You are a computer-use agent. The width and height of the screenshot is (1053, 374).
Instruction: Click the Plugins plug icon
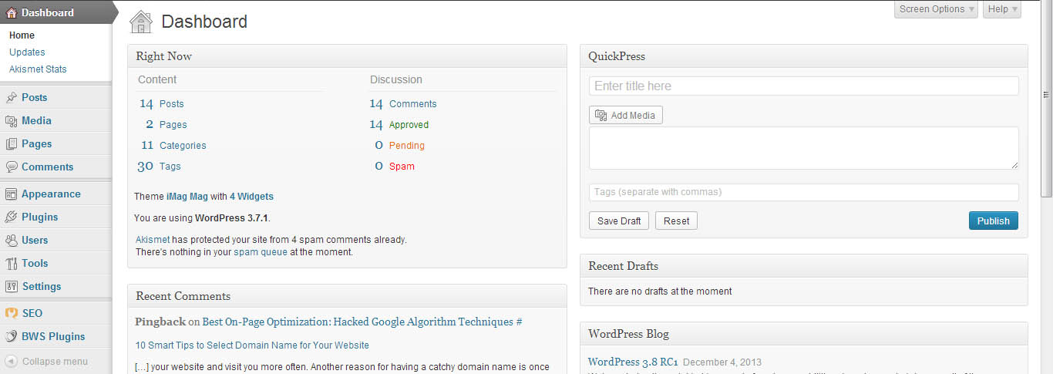(x=12, y=217)
